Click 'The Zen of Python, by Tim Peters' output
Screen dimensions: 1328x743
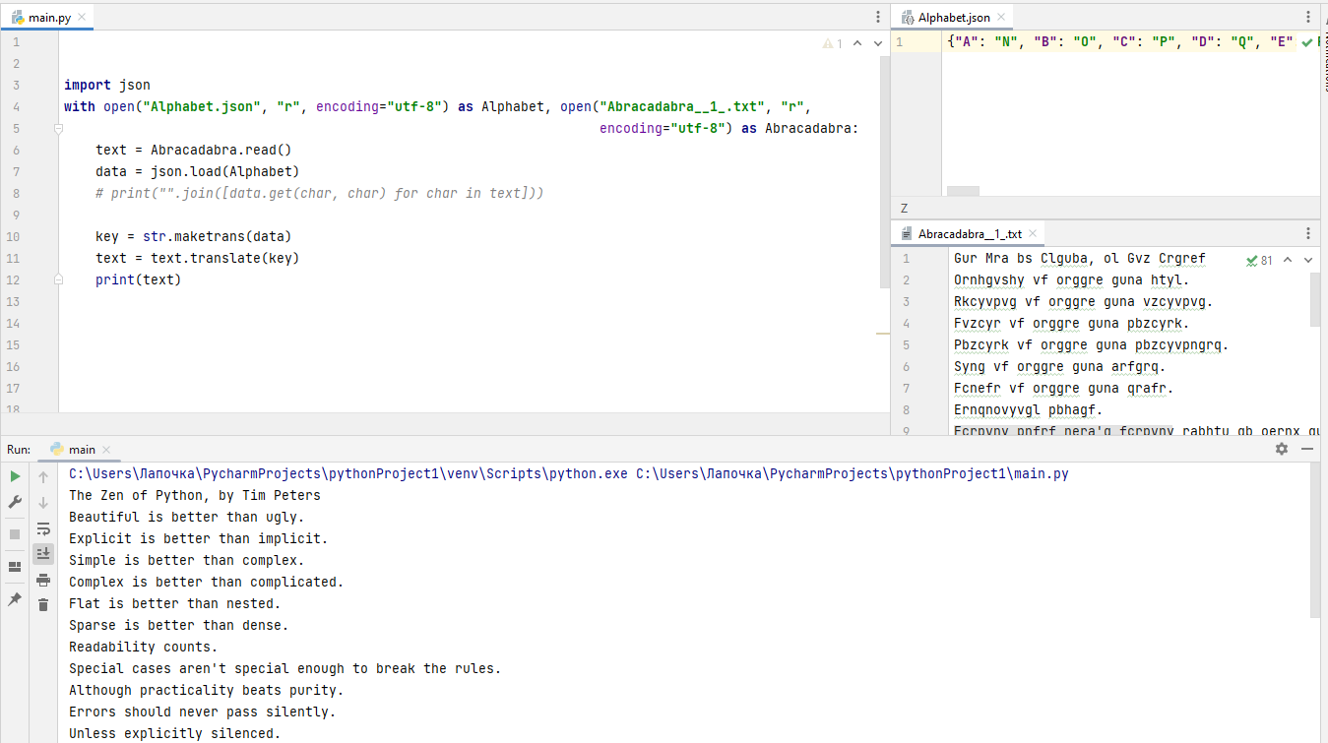195,496
